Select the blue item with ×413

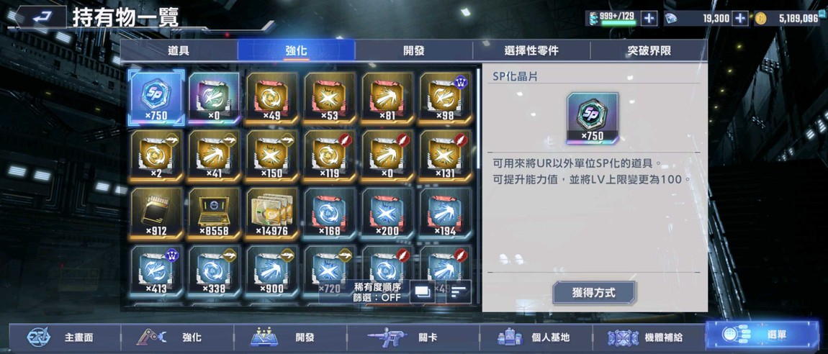point(157,271)
